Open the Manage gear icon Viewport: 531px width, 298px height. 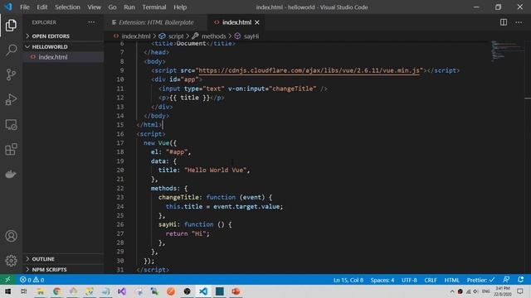click(11, 261)
